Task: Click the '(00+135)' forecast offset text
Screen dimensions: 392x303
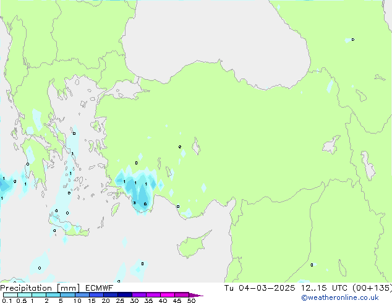Action: coord(372,288)
